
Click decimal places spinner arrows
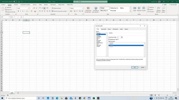(x=122, y=37)
